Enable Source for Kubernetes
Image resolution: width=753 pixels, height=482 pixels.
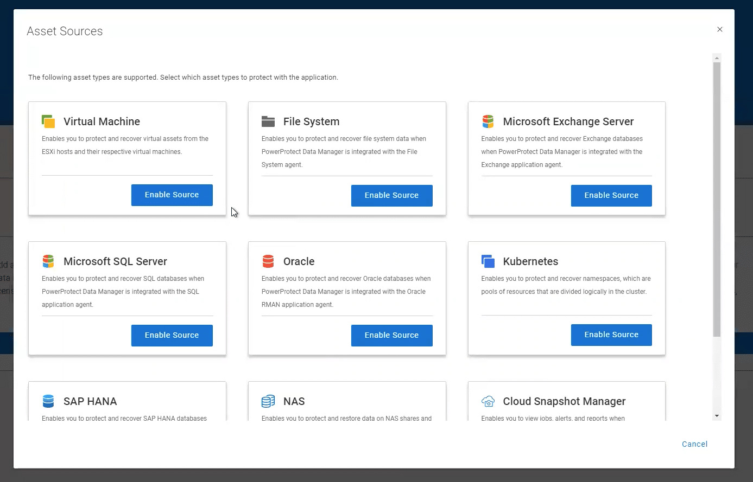(x=611, y=335)
